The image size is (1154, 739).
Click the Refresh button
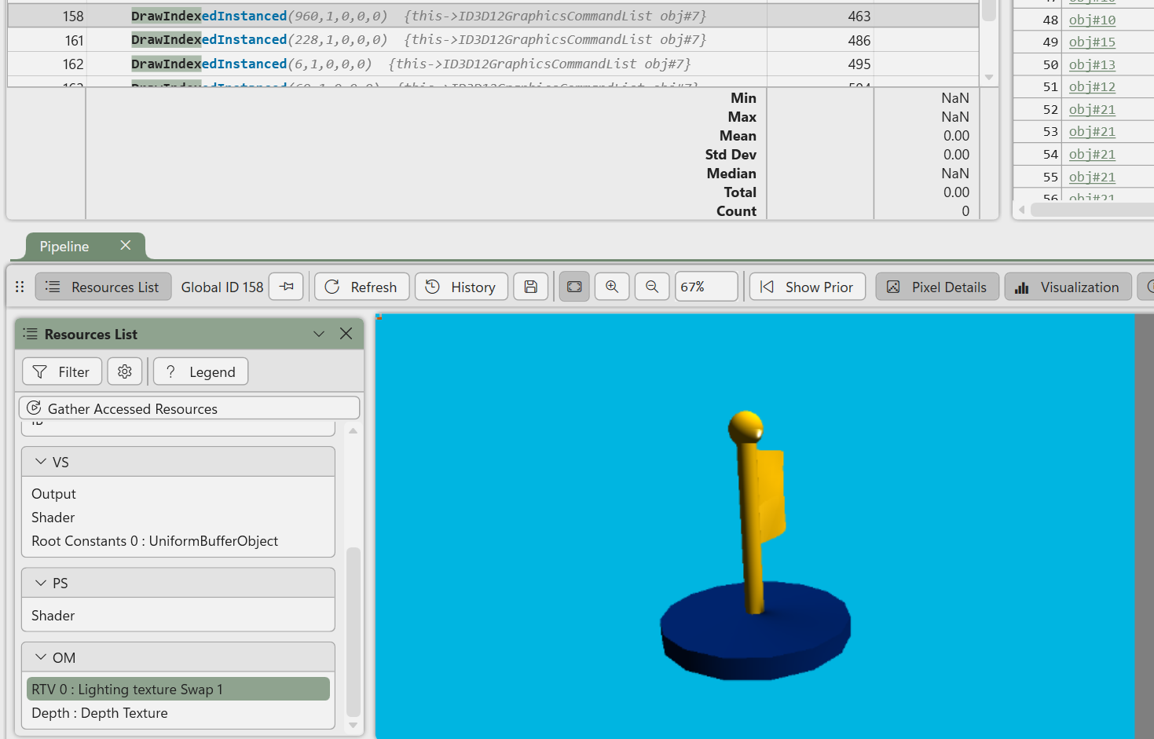(361, 287)
